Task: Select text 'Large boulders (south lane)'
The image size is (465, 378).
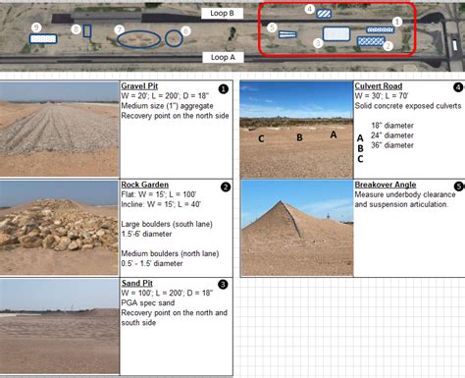Action: click(x=167, y=224)
